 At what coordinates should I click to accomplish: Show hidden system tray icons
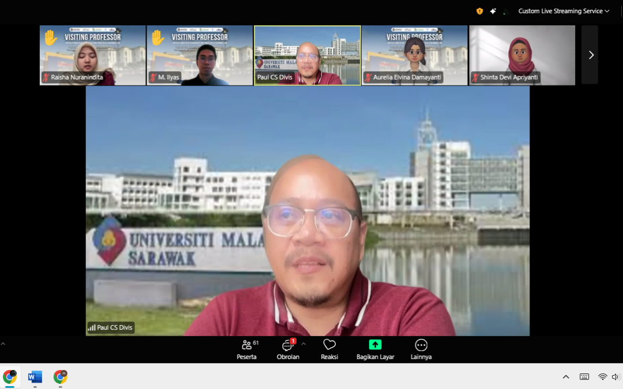[x=566, y=377]
